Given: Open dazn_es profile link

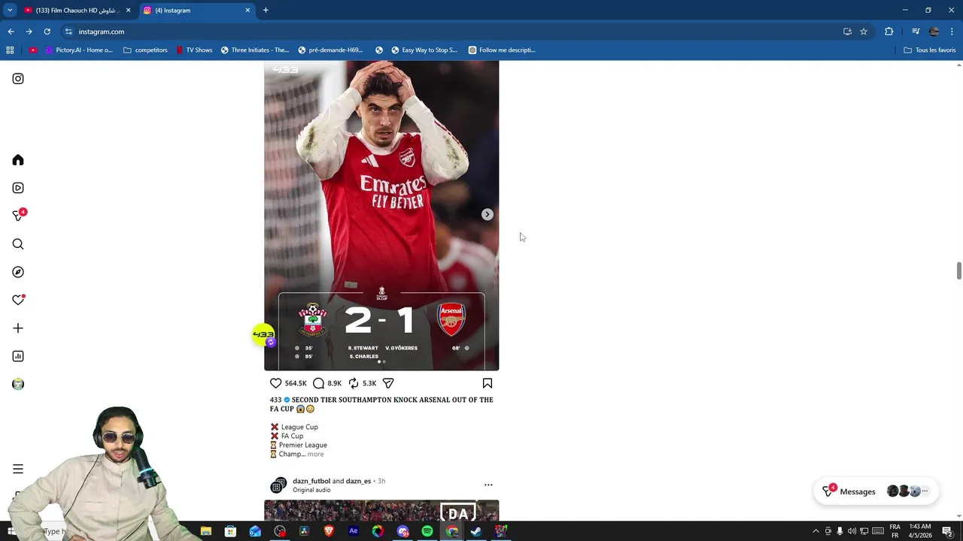Looking at the screenshot, I should 358,481.
